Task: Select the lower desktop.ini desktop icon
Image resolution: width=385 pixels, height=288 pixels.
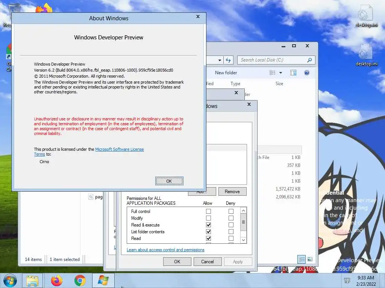Action: point(366,55)
